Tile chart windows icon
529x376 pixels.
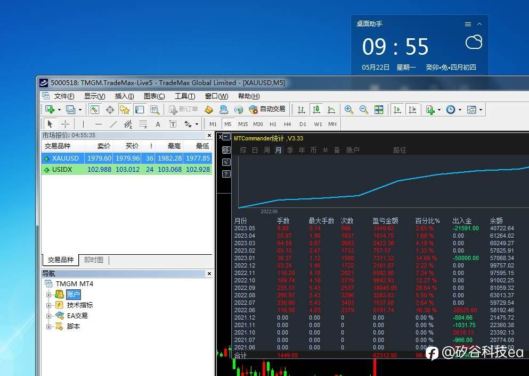(379, 110)
